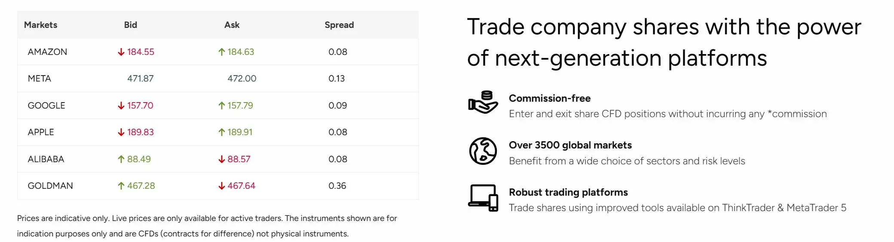
Task: Click the Commission-free heading
Action: coord(550,98)
